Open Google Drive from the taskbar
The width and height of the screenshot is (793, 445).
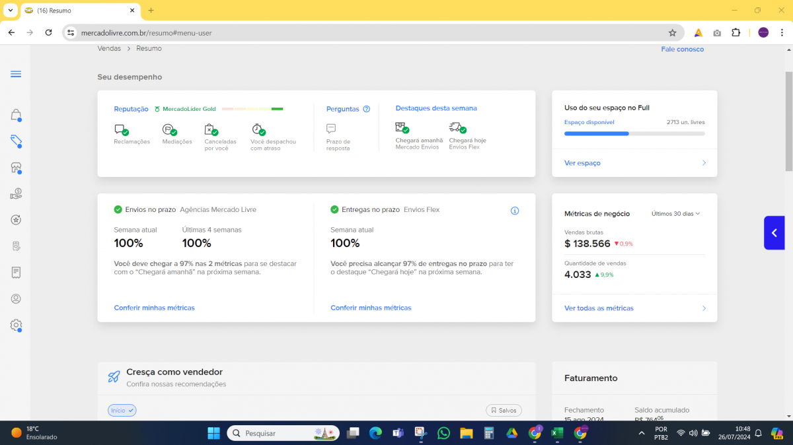tap(511, 433)
